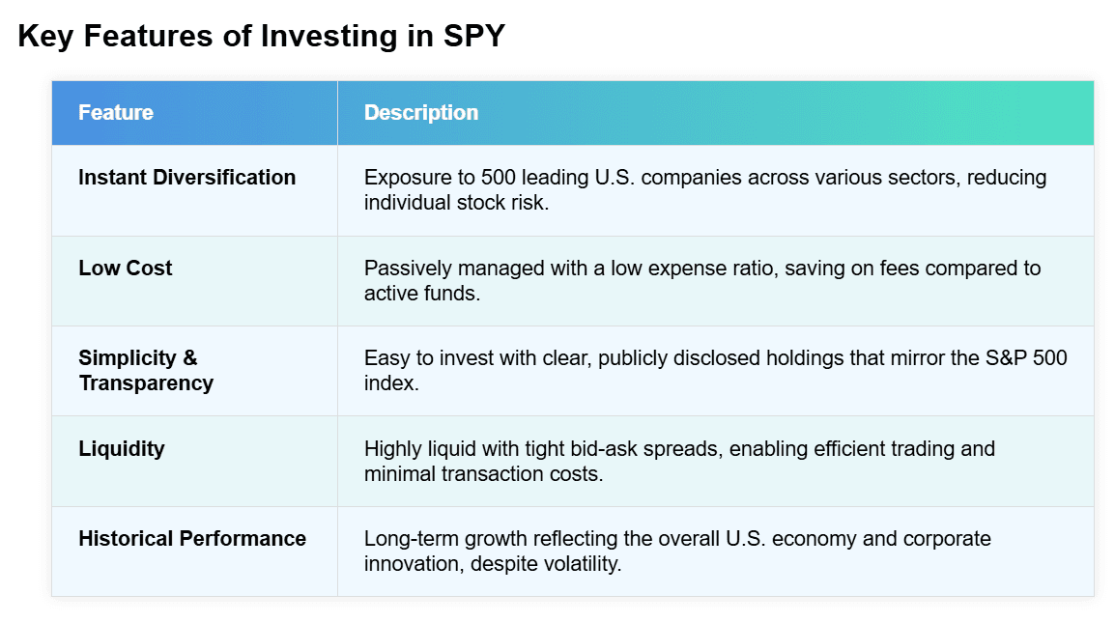Click the Description column header
Viewport: 1115px width, 623px height.
point(420,113)
